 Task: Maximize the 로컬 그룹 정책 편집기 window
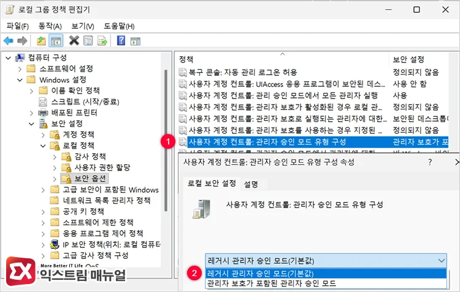click(416, 10)
